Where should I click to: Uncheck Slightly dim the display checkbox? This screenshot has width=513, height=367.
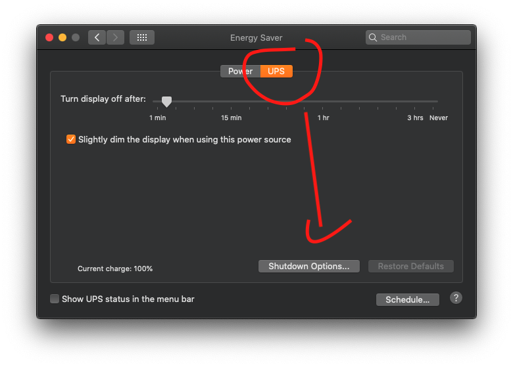71,139
